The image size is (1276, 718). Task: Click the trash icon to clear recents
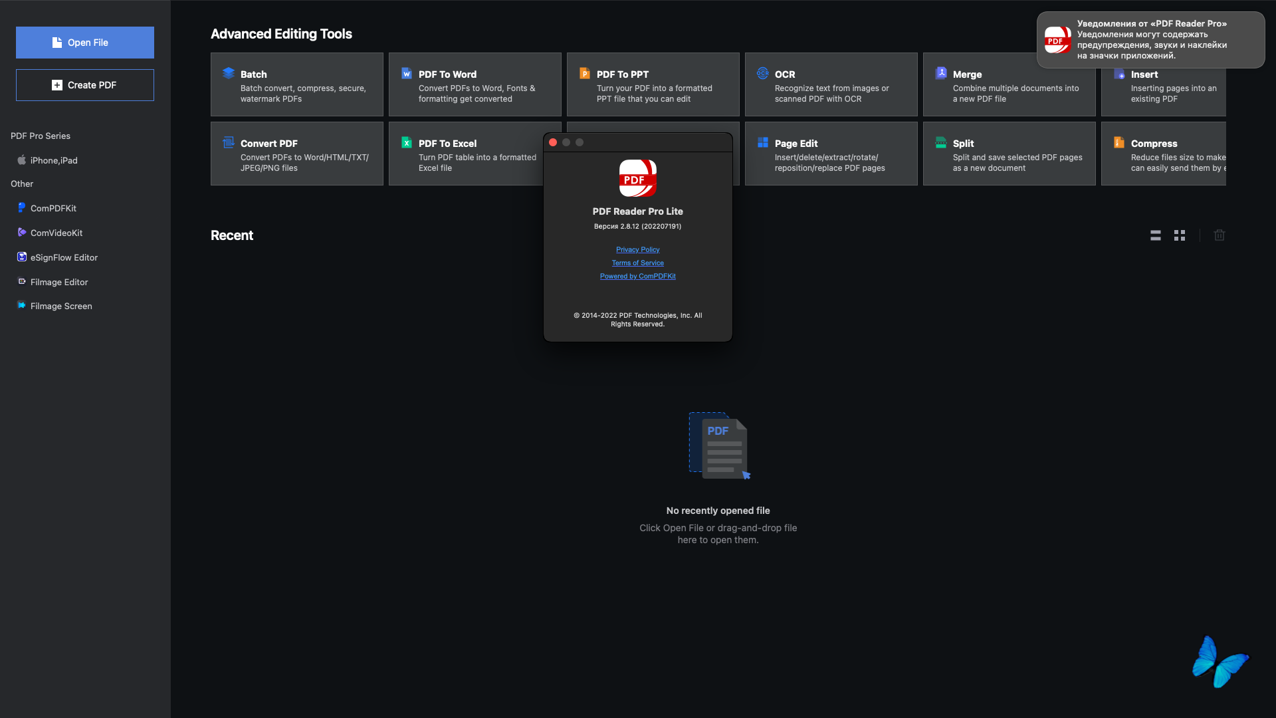[x=1220, y=235]
